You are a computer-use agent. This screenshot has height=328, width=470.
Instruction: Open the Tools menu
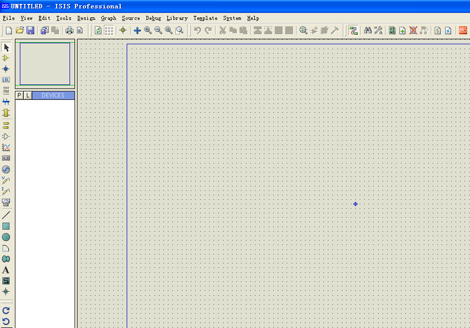64,18
